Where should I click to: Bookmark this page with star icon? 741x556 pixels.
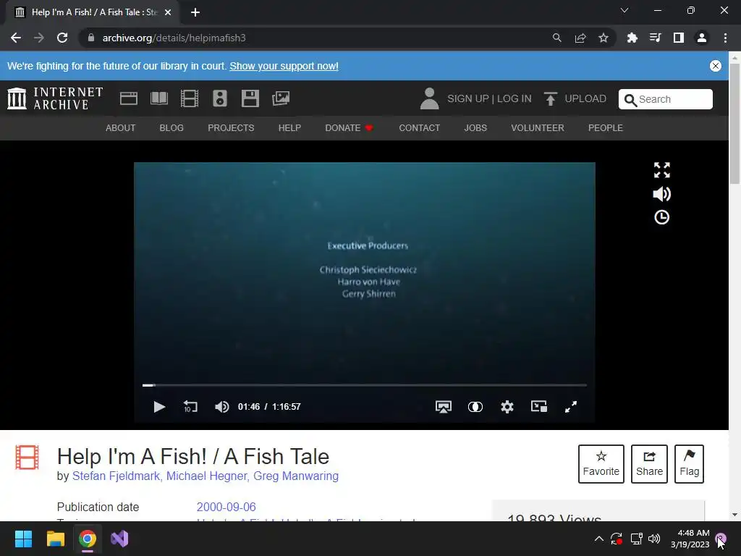pos(603,38)
